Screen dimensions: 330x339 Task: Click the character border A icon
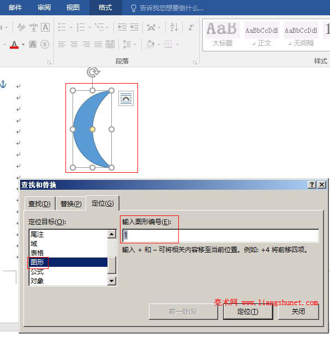click(45, 27)
